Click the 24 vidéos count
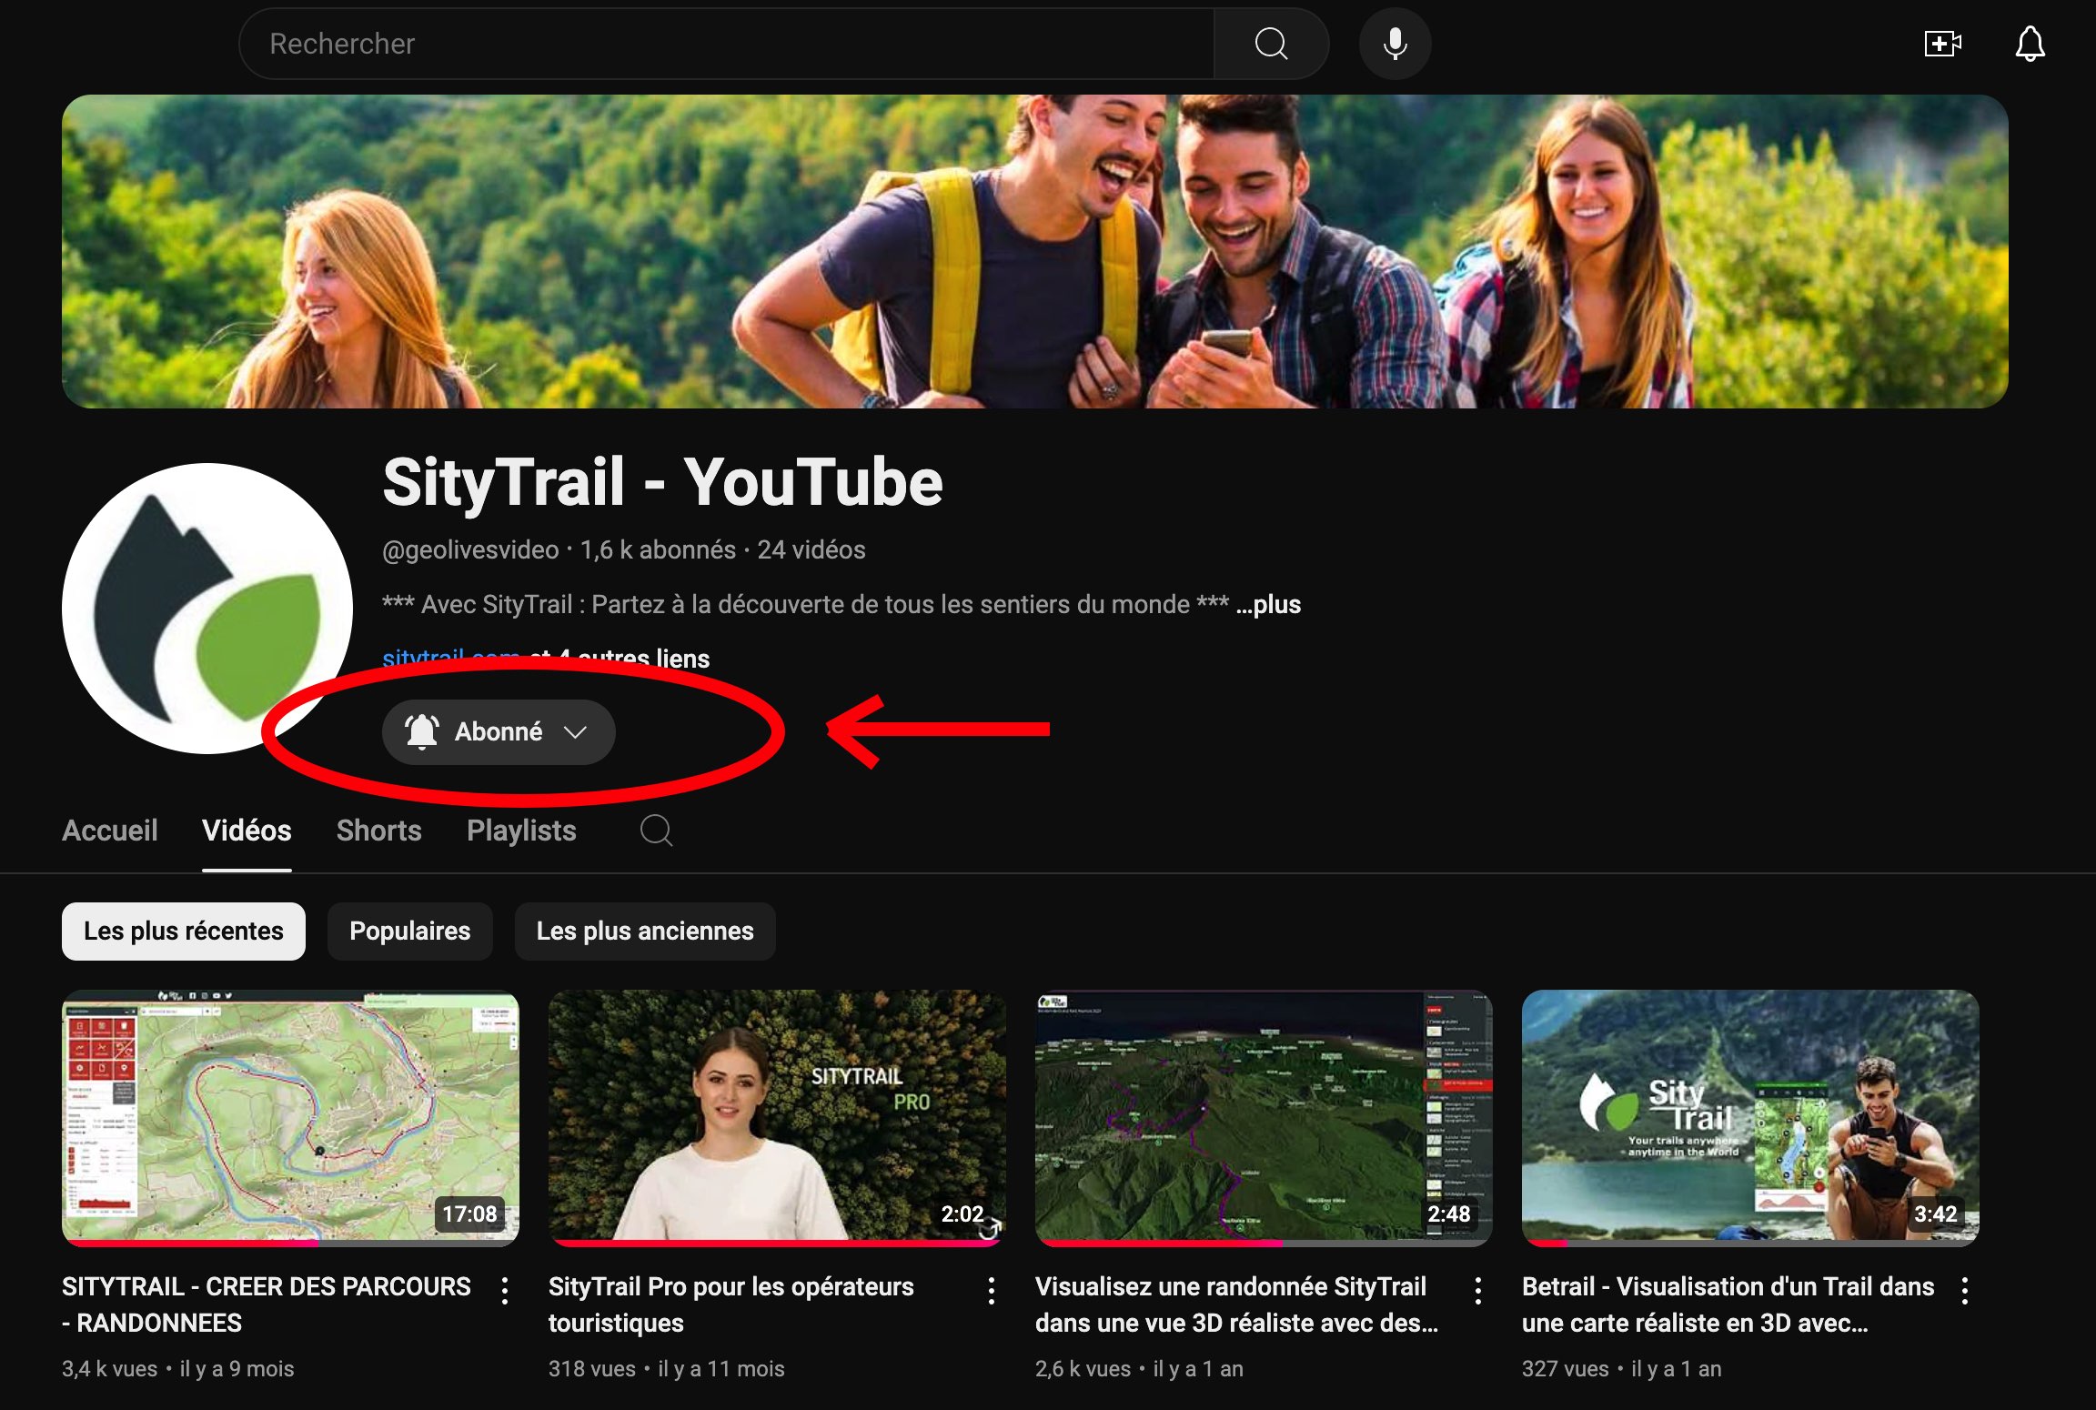 coord(811,550)
